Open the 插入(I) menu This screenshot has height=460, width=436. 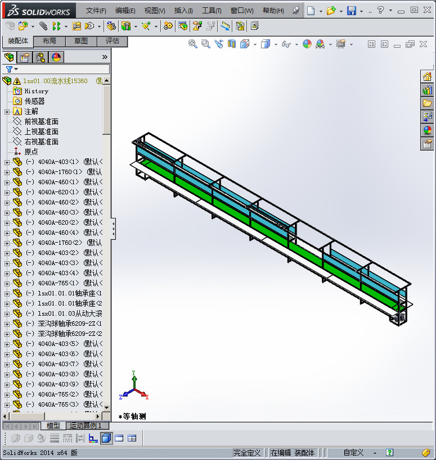(183, 11)
